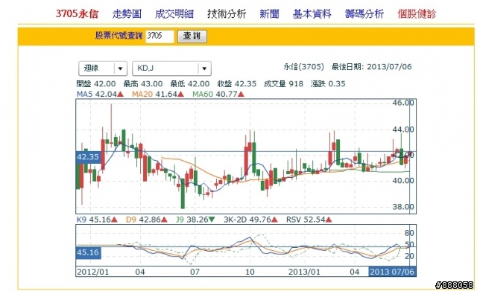Expand the KD,J indicator dropdown

coord(171,68)
